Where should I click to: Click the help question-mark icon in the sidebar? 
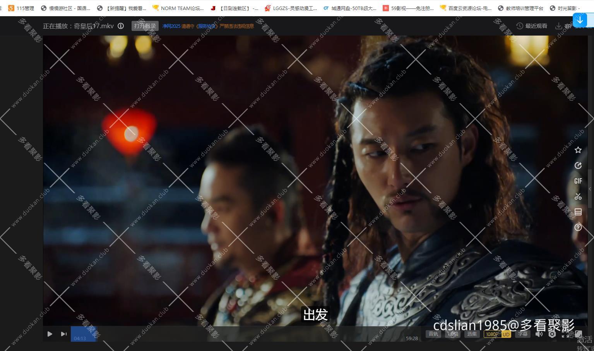coord(578,227)
